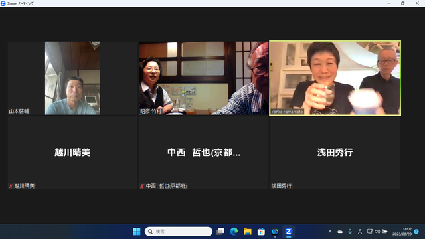Image resolution: width=425 pixels, height=239 pixels.
Task: Click the taskbar search field
Action: click(x=179, y=232)
